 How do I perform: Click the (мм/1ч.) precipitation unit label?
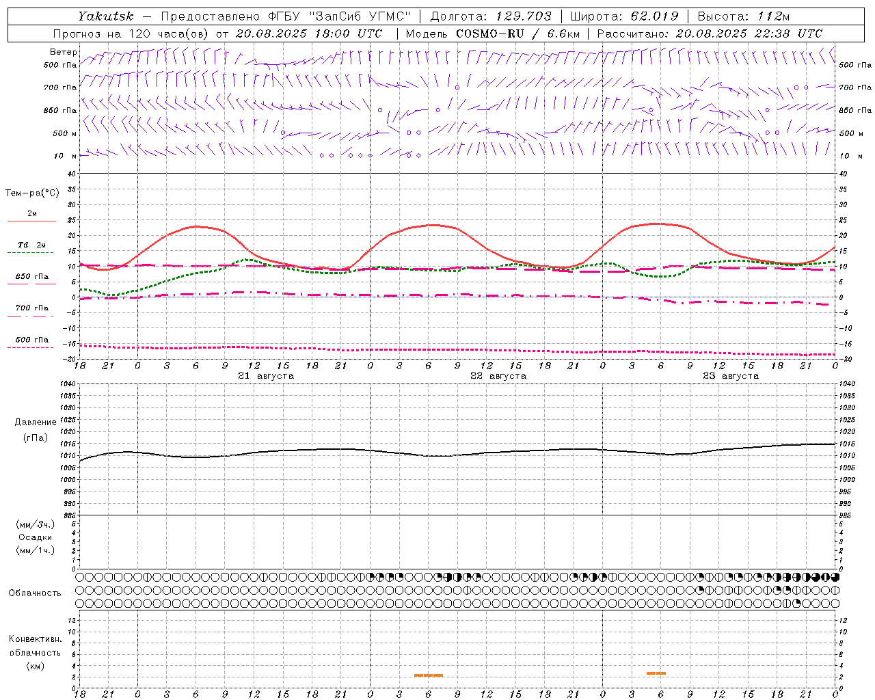click(x=36, y=550)
